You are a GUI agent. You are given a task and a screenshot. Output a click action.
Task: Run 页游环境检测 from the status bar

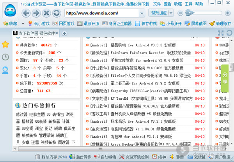coord(134,157)
